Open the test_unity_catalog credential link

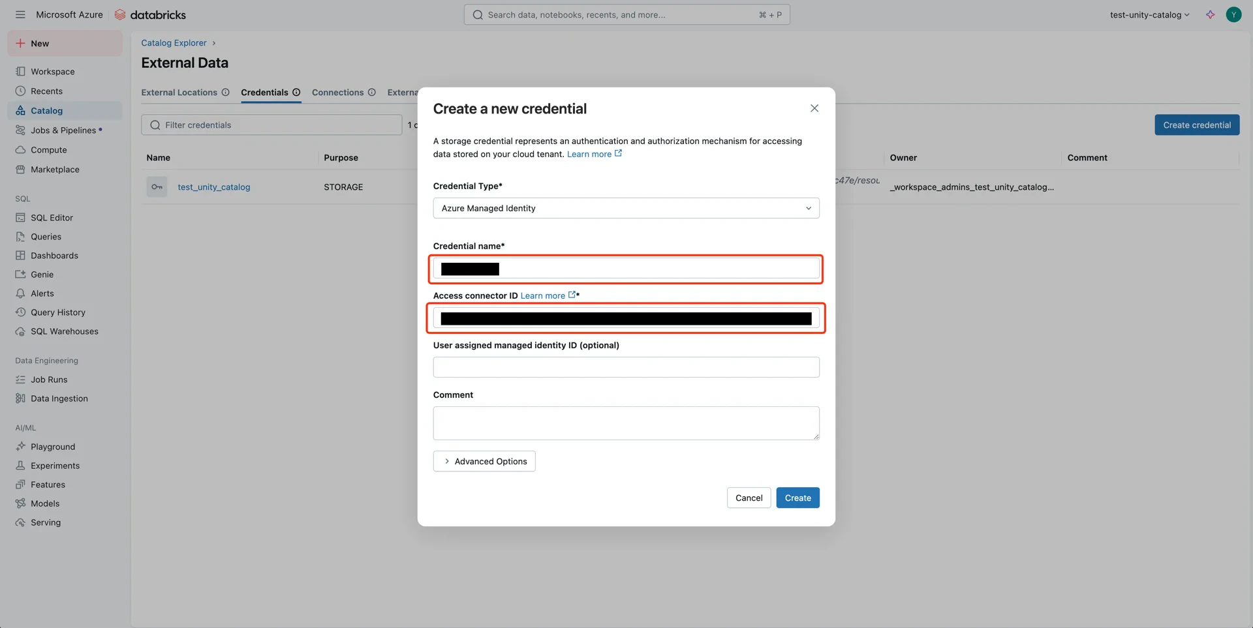point(214,187)
